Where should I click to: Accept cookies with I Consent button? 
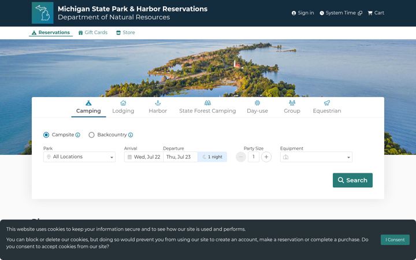click(x=395, y=240)
